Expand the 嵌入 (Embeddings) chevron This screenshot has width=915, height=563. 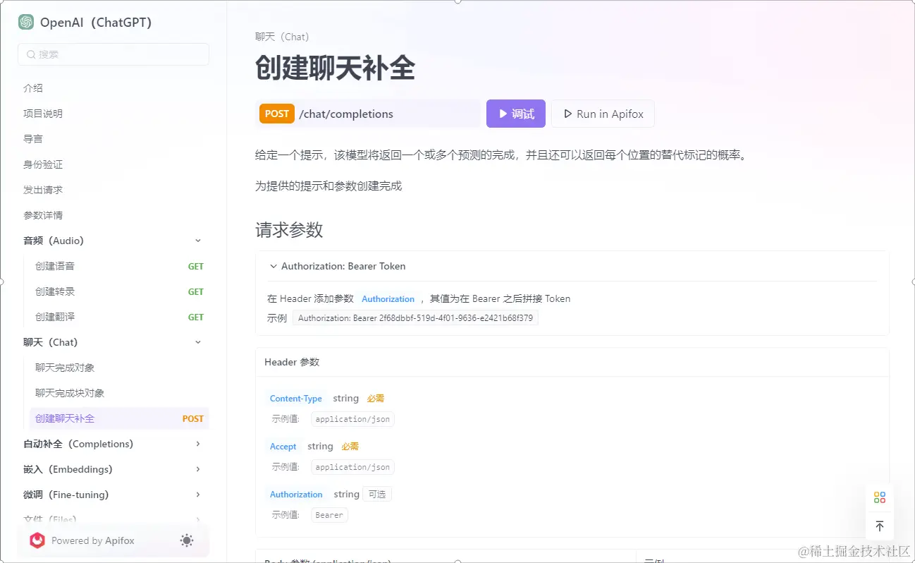click(198, 469)
